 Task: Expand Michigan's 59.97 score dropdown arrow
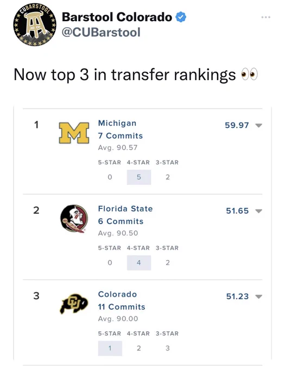(258, 125)
